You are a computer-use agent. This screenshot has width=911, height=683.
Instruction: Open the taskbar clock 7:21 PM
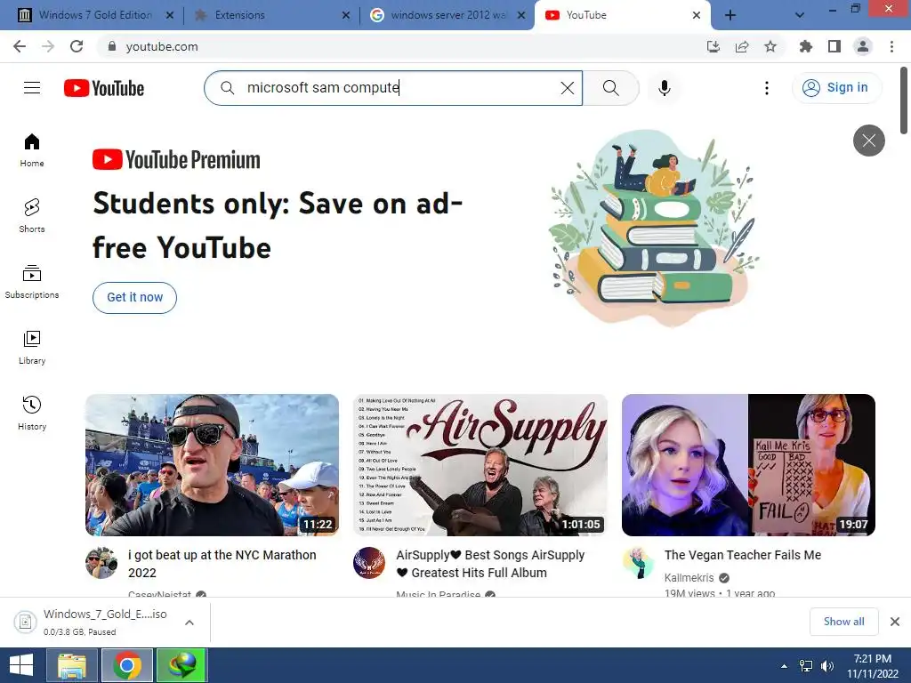[x=872, y=666]
